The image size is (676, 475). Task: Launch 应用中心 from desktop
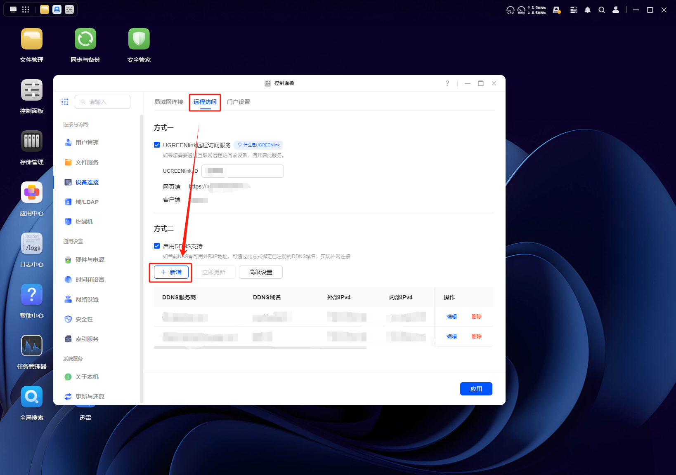pyautogui.click(x=32, y=193)
